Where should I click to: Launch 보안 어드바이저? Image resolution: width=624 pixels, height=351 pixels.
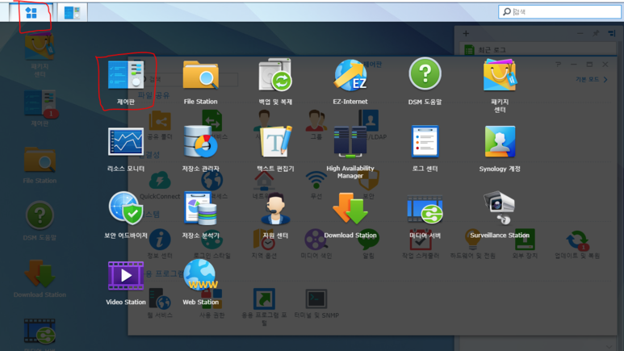[126, 216]
